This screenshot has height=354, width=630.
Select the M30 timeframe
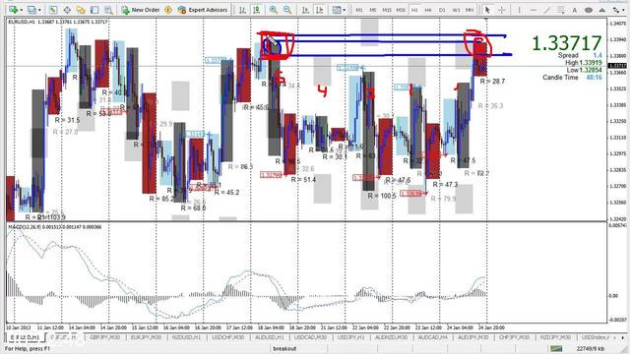[401, 10]
